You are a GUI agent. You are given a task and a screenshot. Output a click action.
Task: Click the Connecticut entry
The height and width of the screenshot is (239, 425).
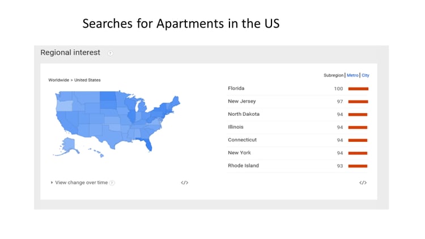pyautogui.click(x=298, y=140)
